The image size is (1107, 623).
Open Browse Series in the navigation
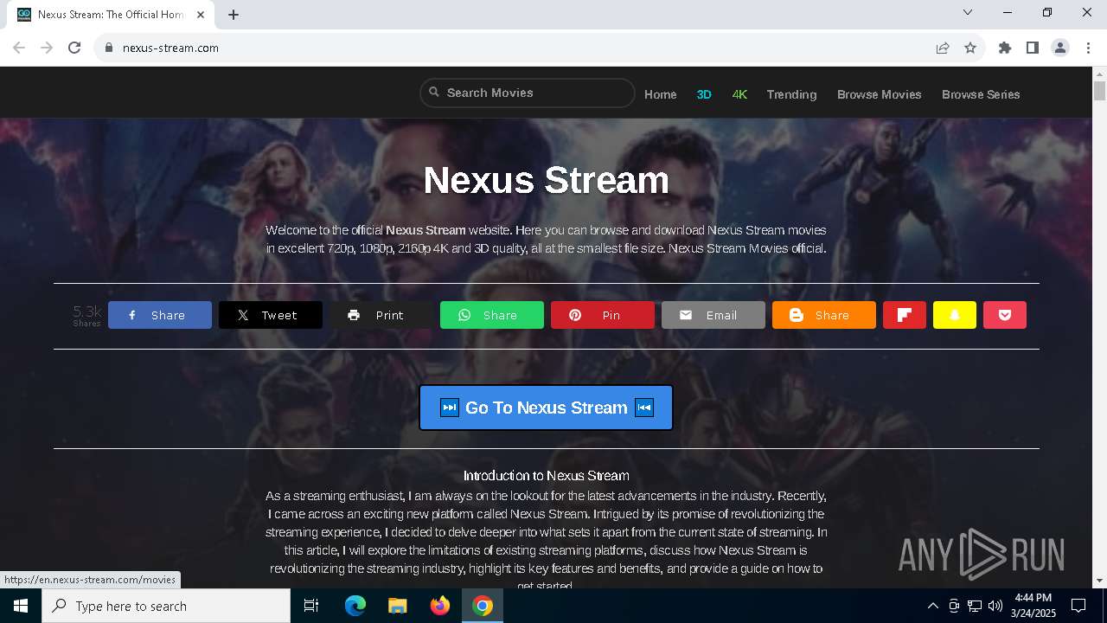click(x=981, y=94)
